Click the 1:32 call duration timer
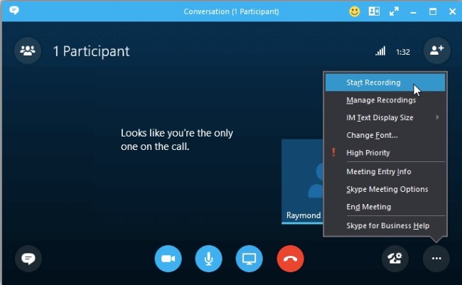The image size is (462, 285). pyautogui.click(x=403, y=52)
